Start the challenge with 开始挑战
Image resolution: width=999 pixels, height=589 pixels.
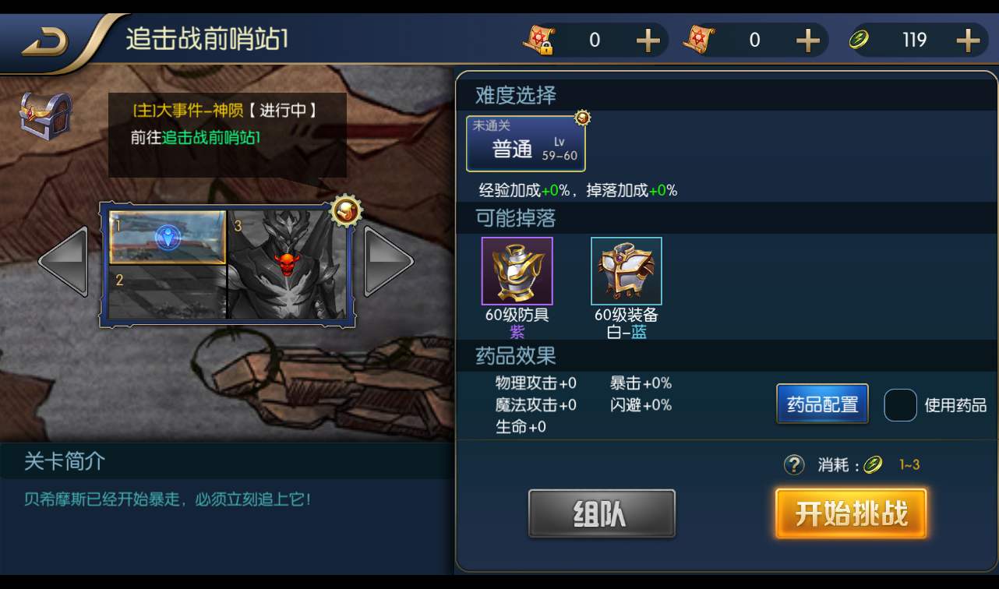coord(851,513)
